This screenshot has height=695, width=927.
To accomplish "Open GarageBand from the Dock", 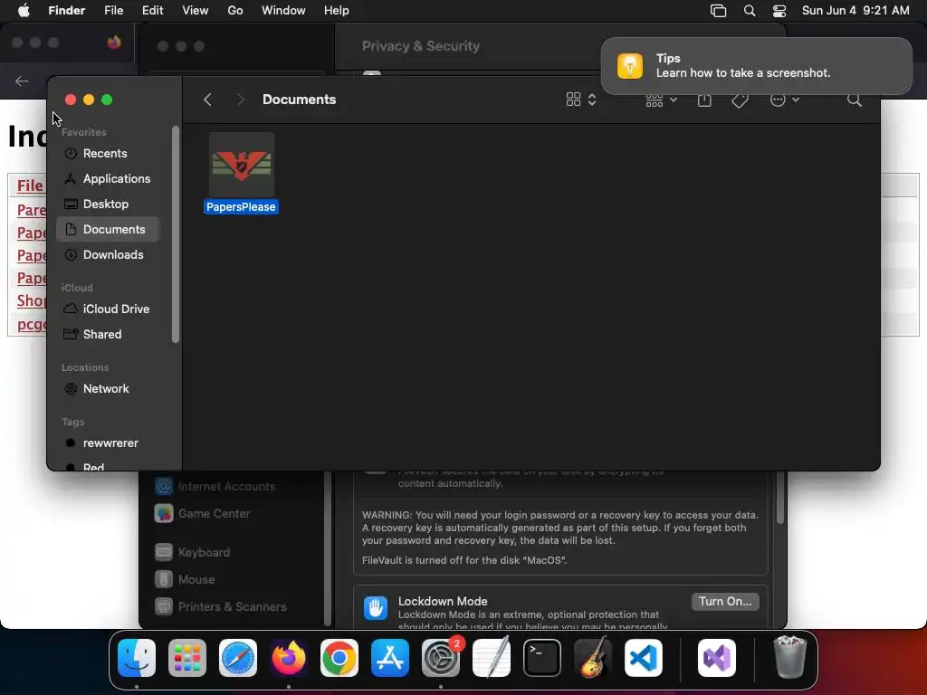I will (x=592, y=658).
